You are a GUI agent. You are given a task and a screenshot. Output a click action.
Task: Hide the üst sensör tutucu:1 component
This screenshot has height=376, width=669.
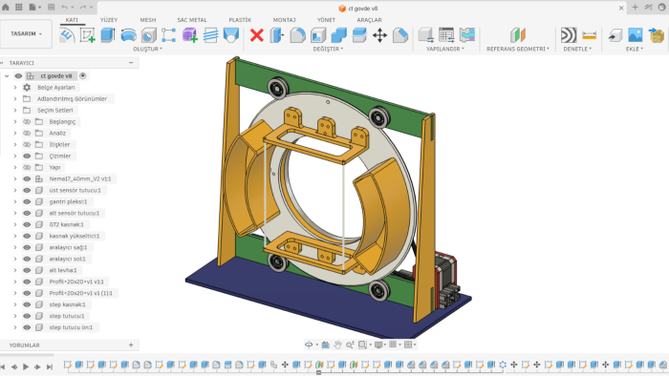pyautogui.click(x=27, y=190)
